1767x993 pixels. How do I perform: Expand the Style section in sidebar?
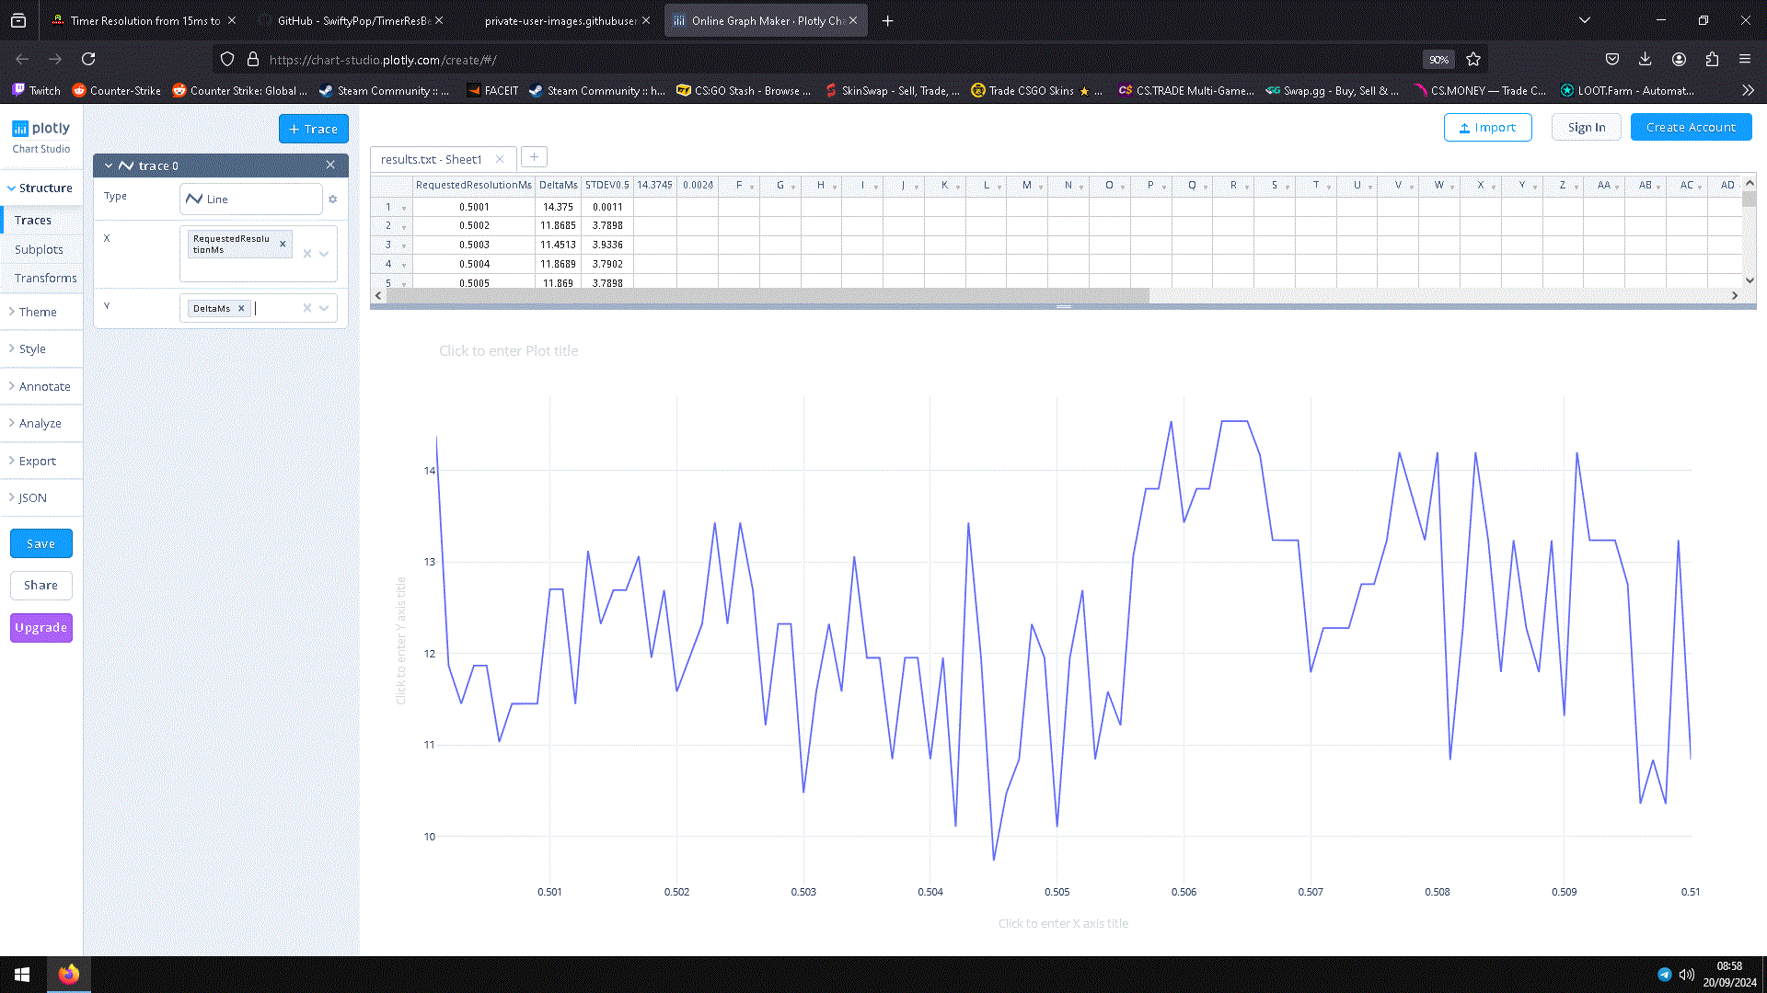click(x=32, y=349)
